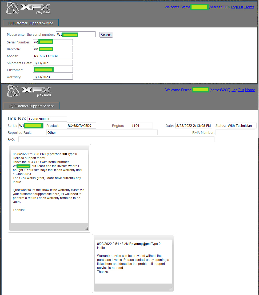Image resolution: width=259 pixels, height=295 pixels.
Task: Click the Shipments Date field 1/13/2021
Action: click(53, 63)
